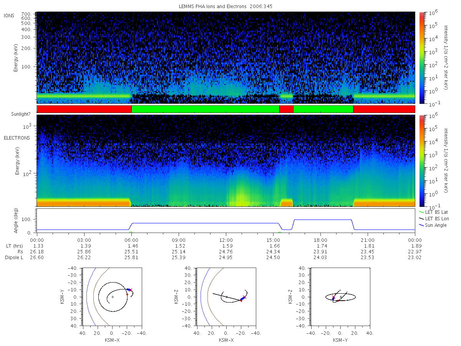461x346 pixels.
Task: Select the "IONS" panel label
Action: (x=10, y=15)
